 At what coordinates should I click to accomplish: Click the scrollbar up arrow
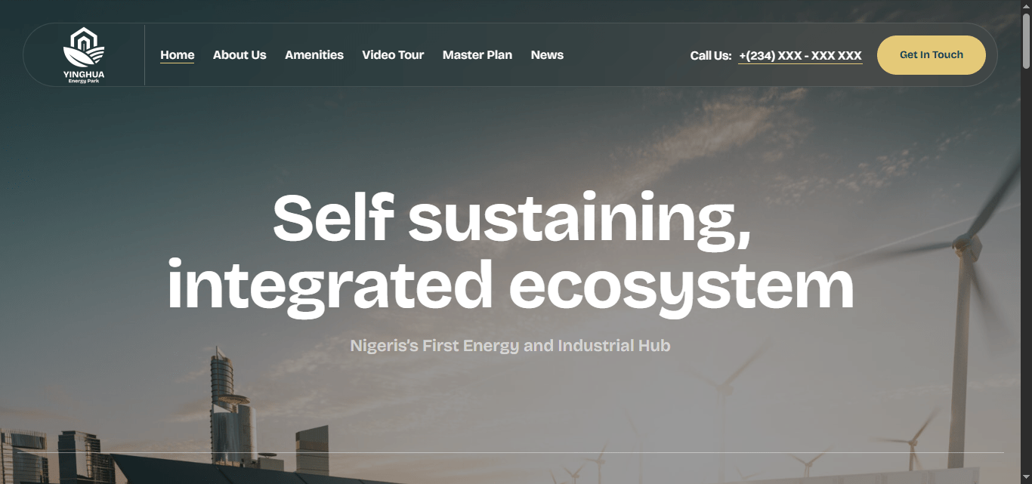1026,5
